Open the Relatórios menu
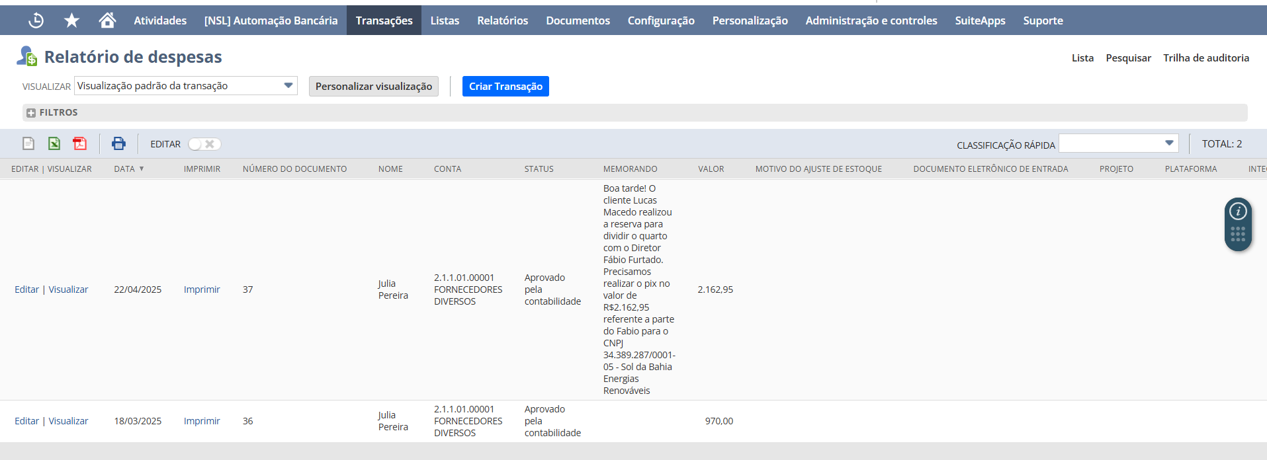The height and width of the screenshot is (460, 1267). (502, 20)
